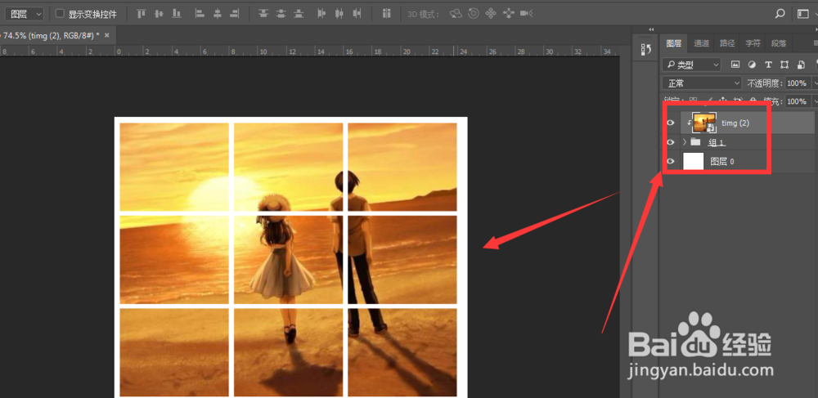Click the distribute left edges icon
This screenshot has width=818, height=398.
(x=321, y=14)
